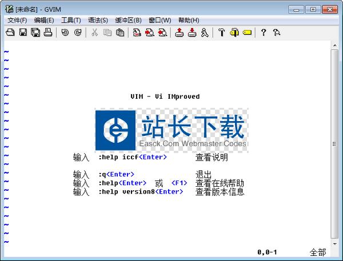Click the Help question mark icon
Screen dimensions: 343x261
coord(264,33)
